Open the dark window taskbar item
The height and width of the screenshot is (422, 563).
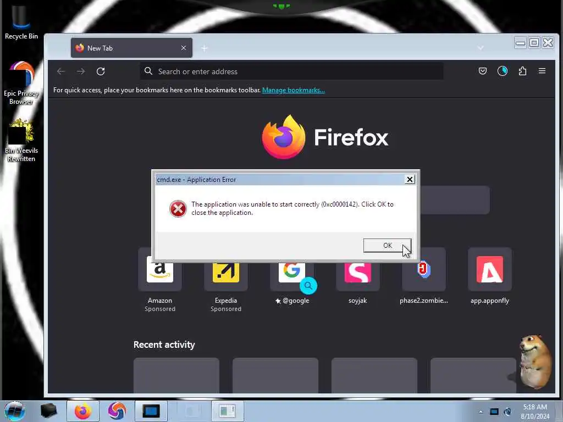click(x=151, y=411)
